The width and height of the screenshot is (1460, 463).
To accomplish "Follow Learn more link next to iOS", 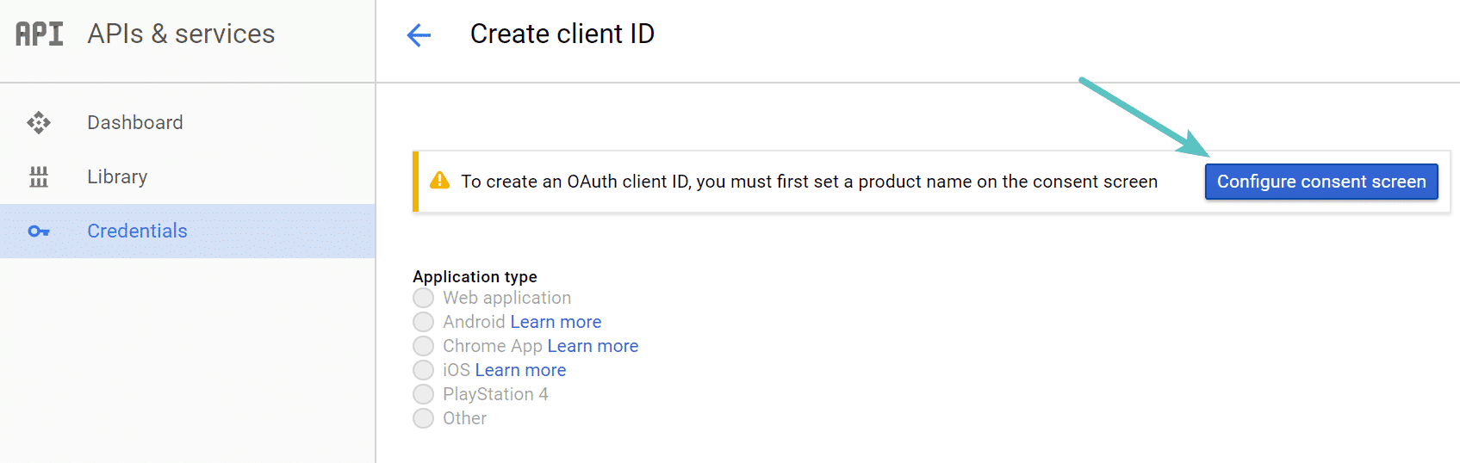I will pos(520,370).
